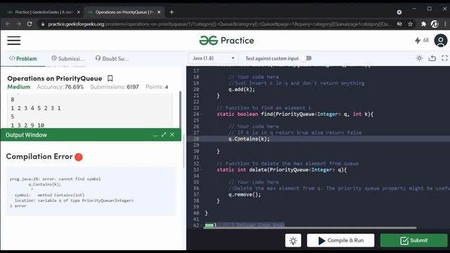
Task: Bookmark this page with star icon
Action: click(411, 24)
